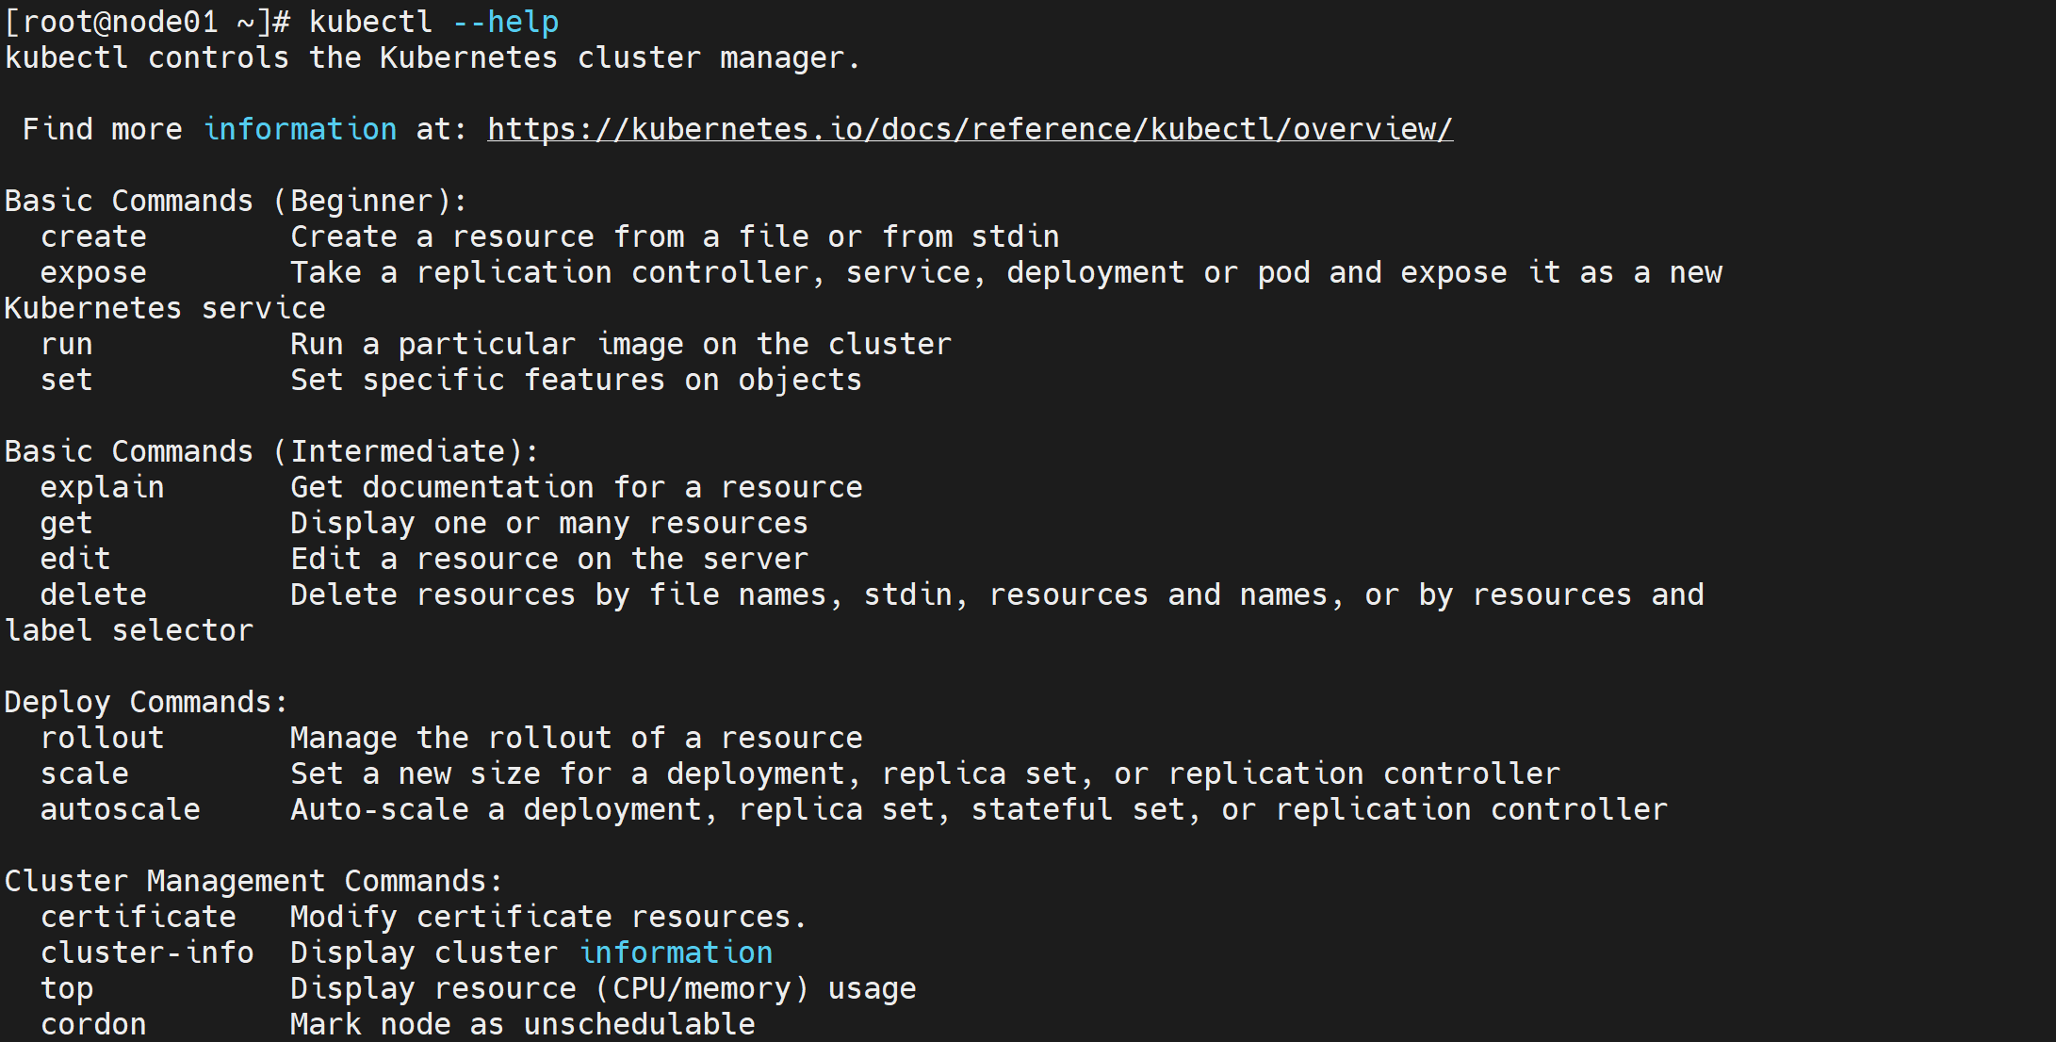Screen dimensions: 2056x1042
Task: Click the description starting 'Auto-scale a deployment'
Action: 979,809
